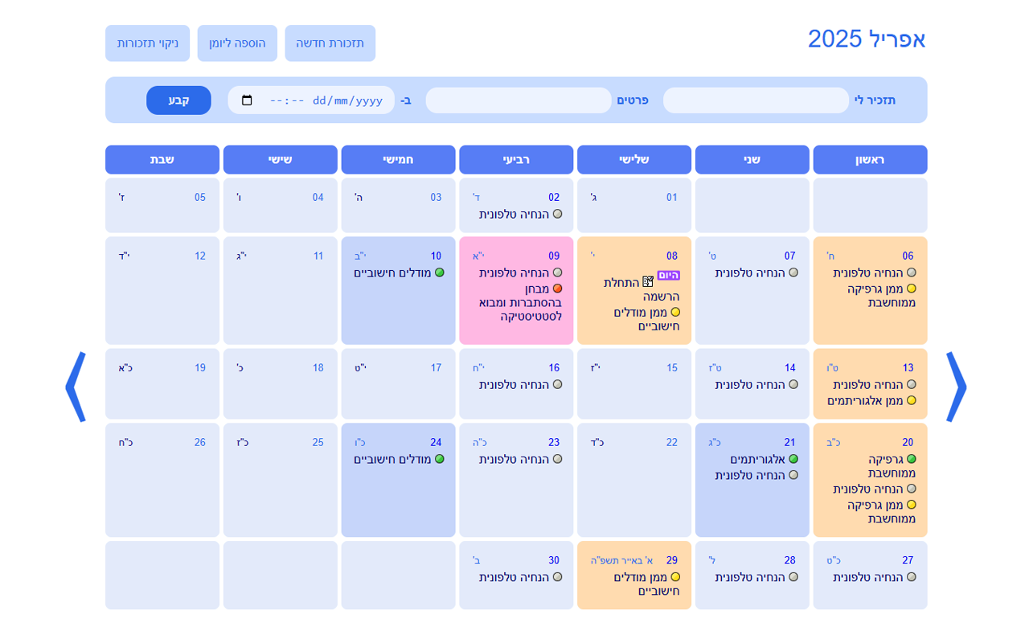Select the שבת weekday column header

(x=162, y=160)
